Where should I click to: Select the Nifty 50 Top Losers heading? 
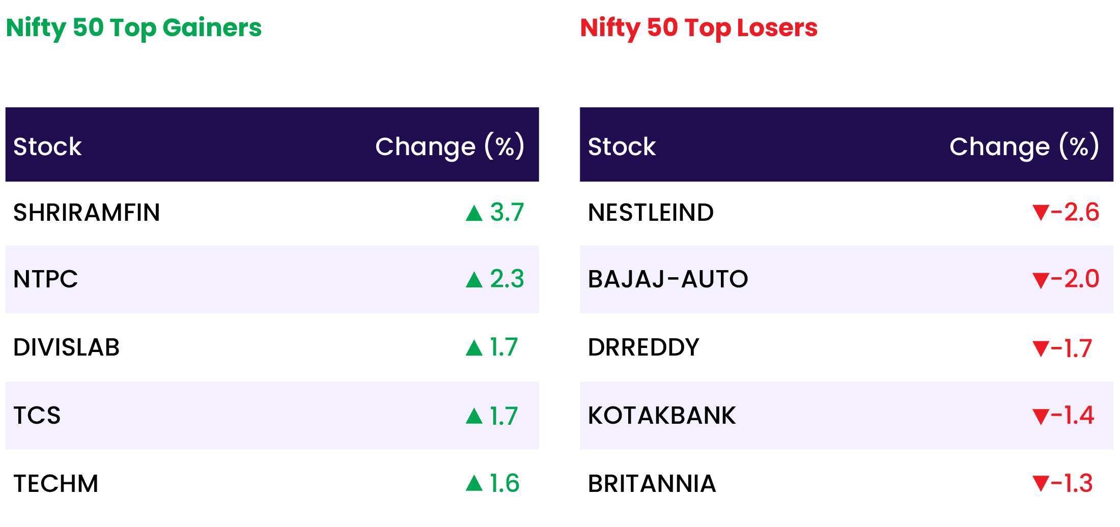coord(698,28)
